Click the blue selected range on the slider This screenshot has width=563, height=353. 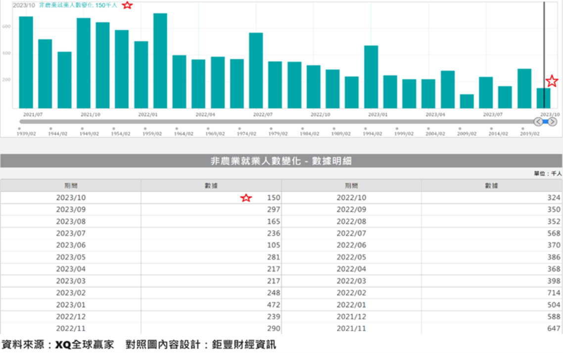pyautogui.click(x=545, y=122)
